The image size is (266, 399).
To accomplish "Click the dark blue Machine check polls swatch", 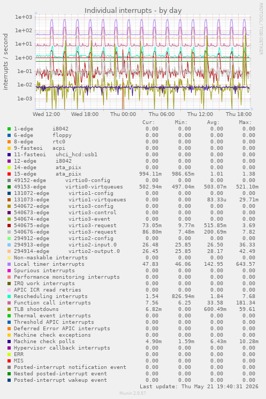I will pos(9,342).
